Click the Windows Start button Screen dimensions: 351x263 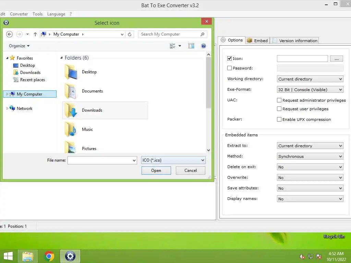[8, 256]
